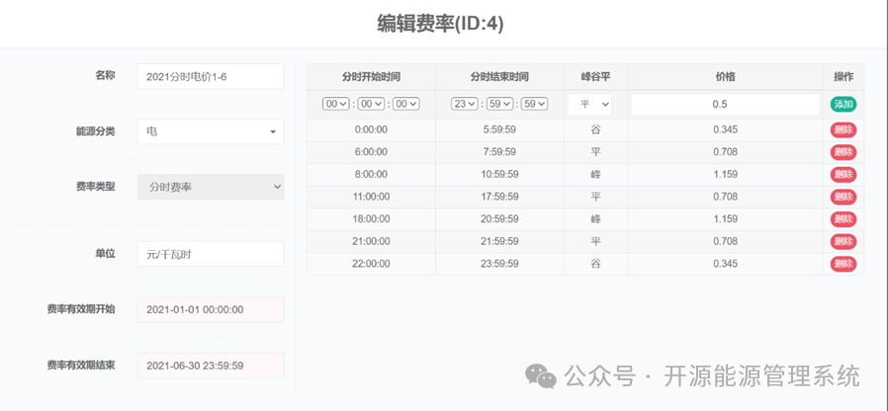Click the 峰 cell in the 18:00:00 row
Image resolution: width=888 pixels, height=411 pixels.
[595, 219]
